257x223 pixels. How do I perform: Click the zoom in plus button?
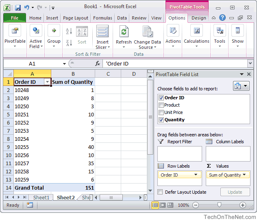point(243,205)
